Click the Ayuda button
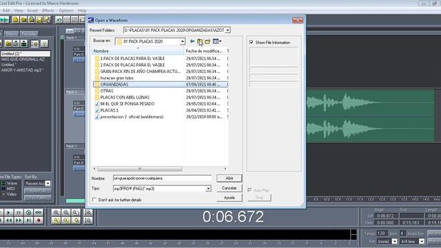Viewport: 441px width, 248px height. click(x=229, y=198)
